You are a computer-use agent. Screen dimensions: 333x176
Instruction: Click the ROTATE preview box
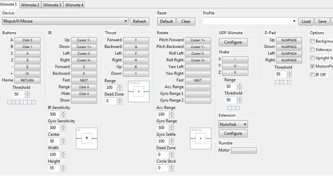[200, 138]
